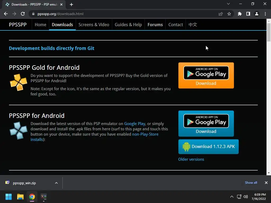Click the PPSSPP site brand logo text

[18, 25]
